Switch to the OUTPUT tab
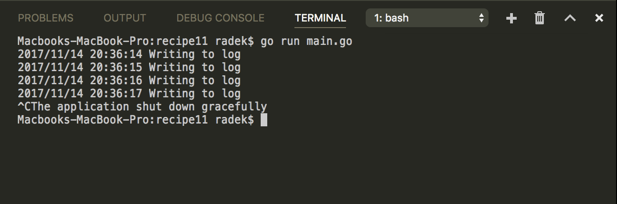The width and height of the screenshot is (617, 204). [125, 18]
